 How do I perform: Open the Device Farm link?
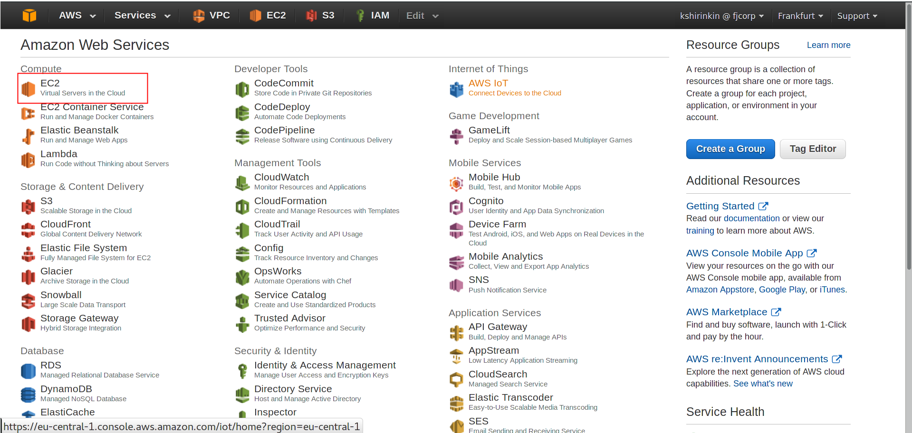[x=497, y=224]
